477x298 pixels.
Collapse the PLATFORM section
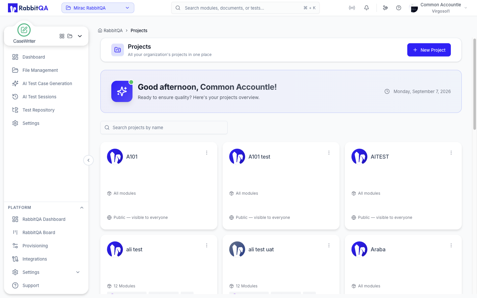(82, 208)
